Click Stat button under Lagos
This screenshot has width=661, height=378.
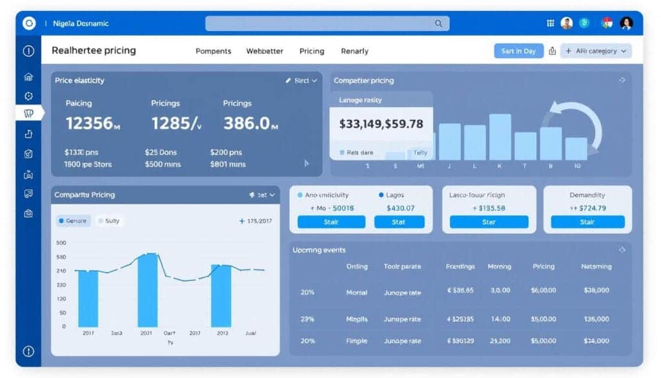coord(399,222)
